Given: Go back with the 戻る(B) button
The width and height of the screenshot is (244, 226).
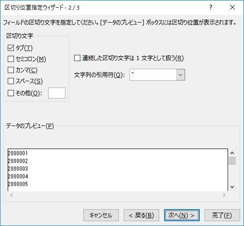Looking at the screenshot, I should (141, 215).
